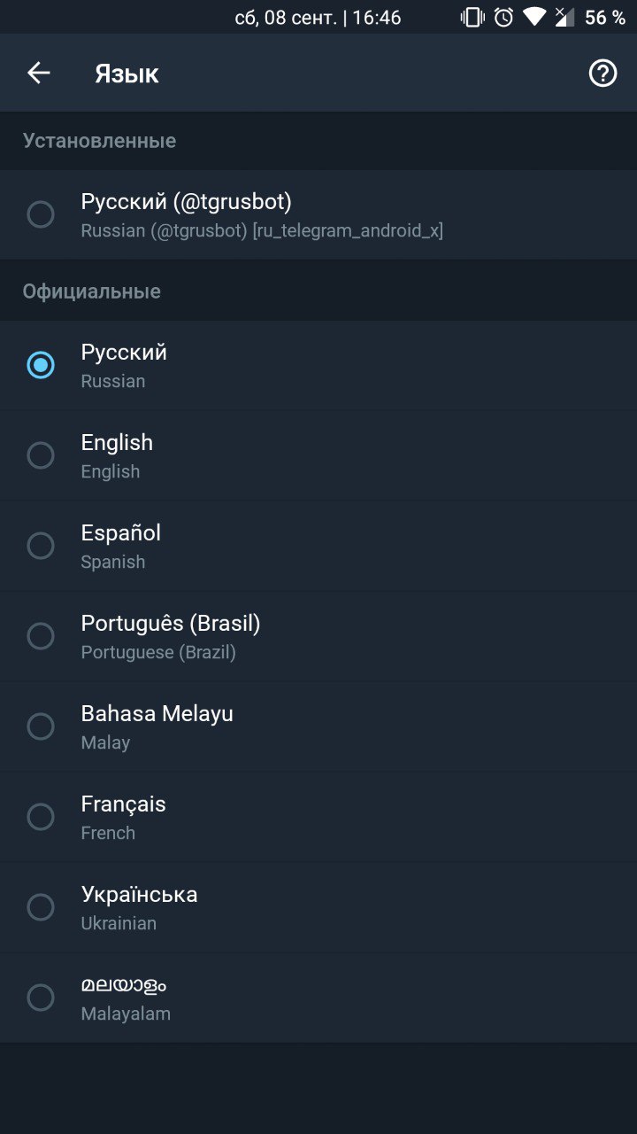
Task: Choose the English radio button
Action: pos(41,455)
